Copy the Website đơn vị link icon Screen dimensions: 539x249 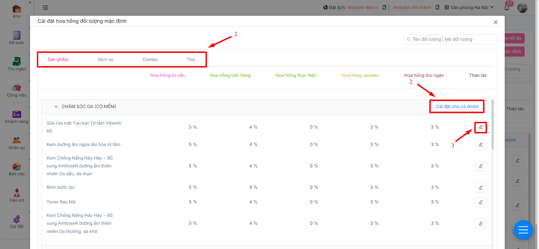(x=384, y=8)
